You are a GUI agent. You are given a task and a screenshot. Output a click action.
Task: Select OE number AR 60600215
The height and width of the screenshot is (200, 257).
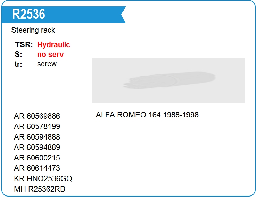[x=37, y=158]
